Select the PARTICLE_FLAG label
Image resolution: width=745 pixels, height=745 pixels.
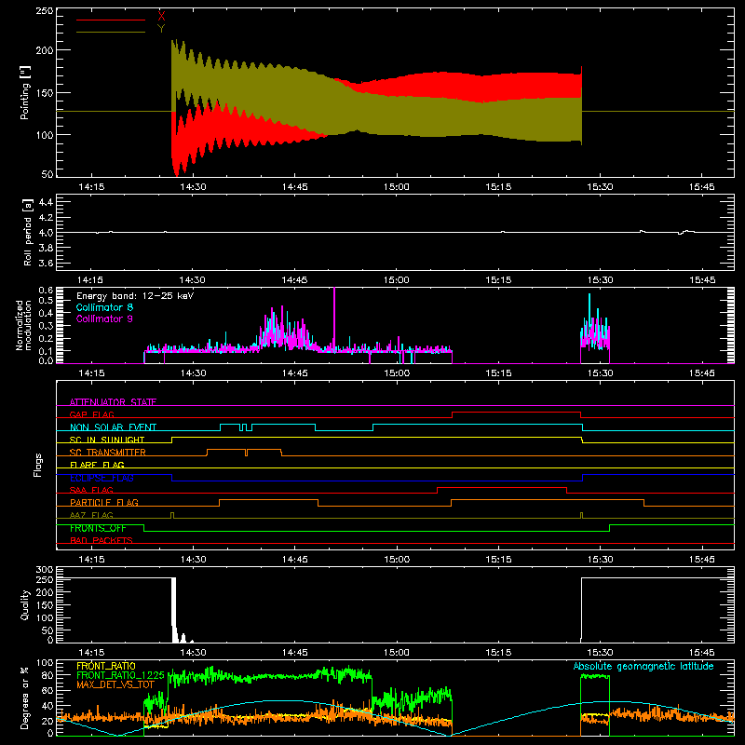tap(104, 503)
